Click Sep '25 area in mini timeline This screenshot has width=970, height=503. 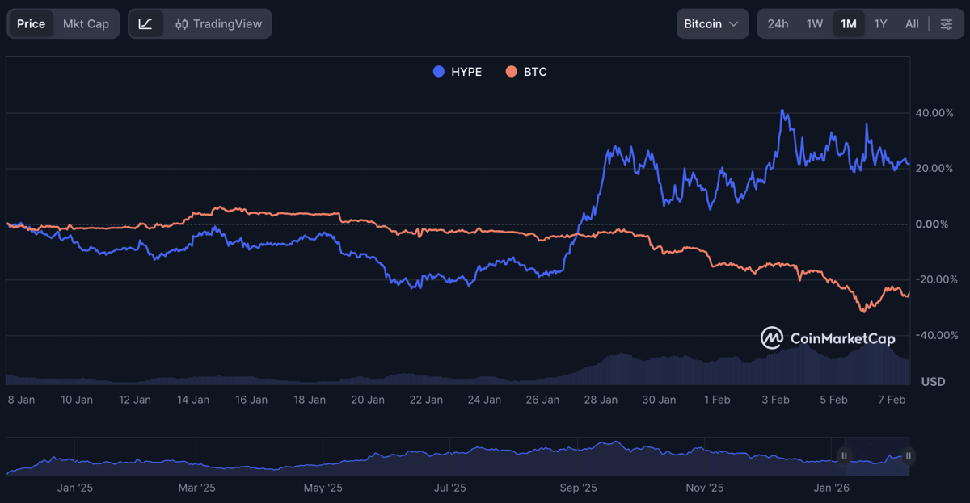tap(578, 488)
